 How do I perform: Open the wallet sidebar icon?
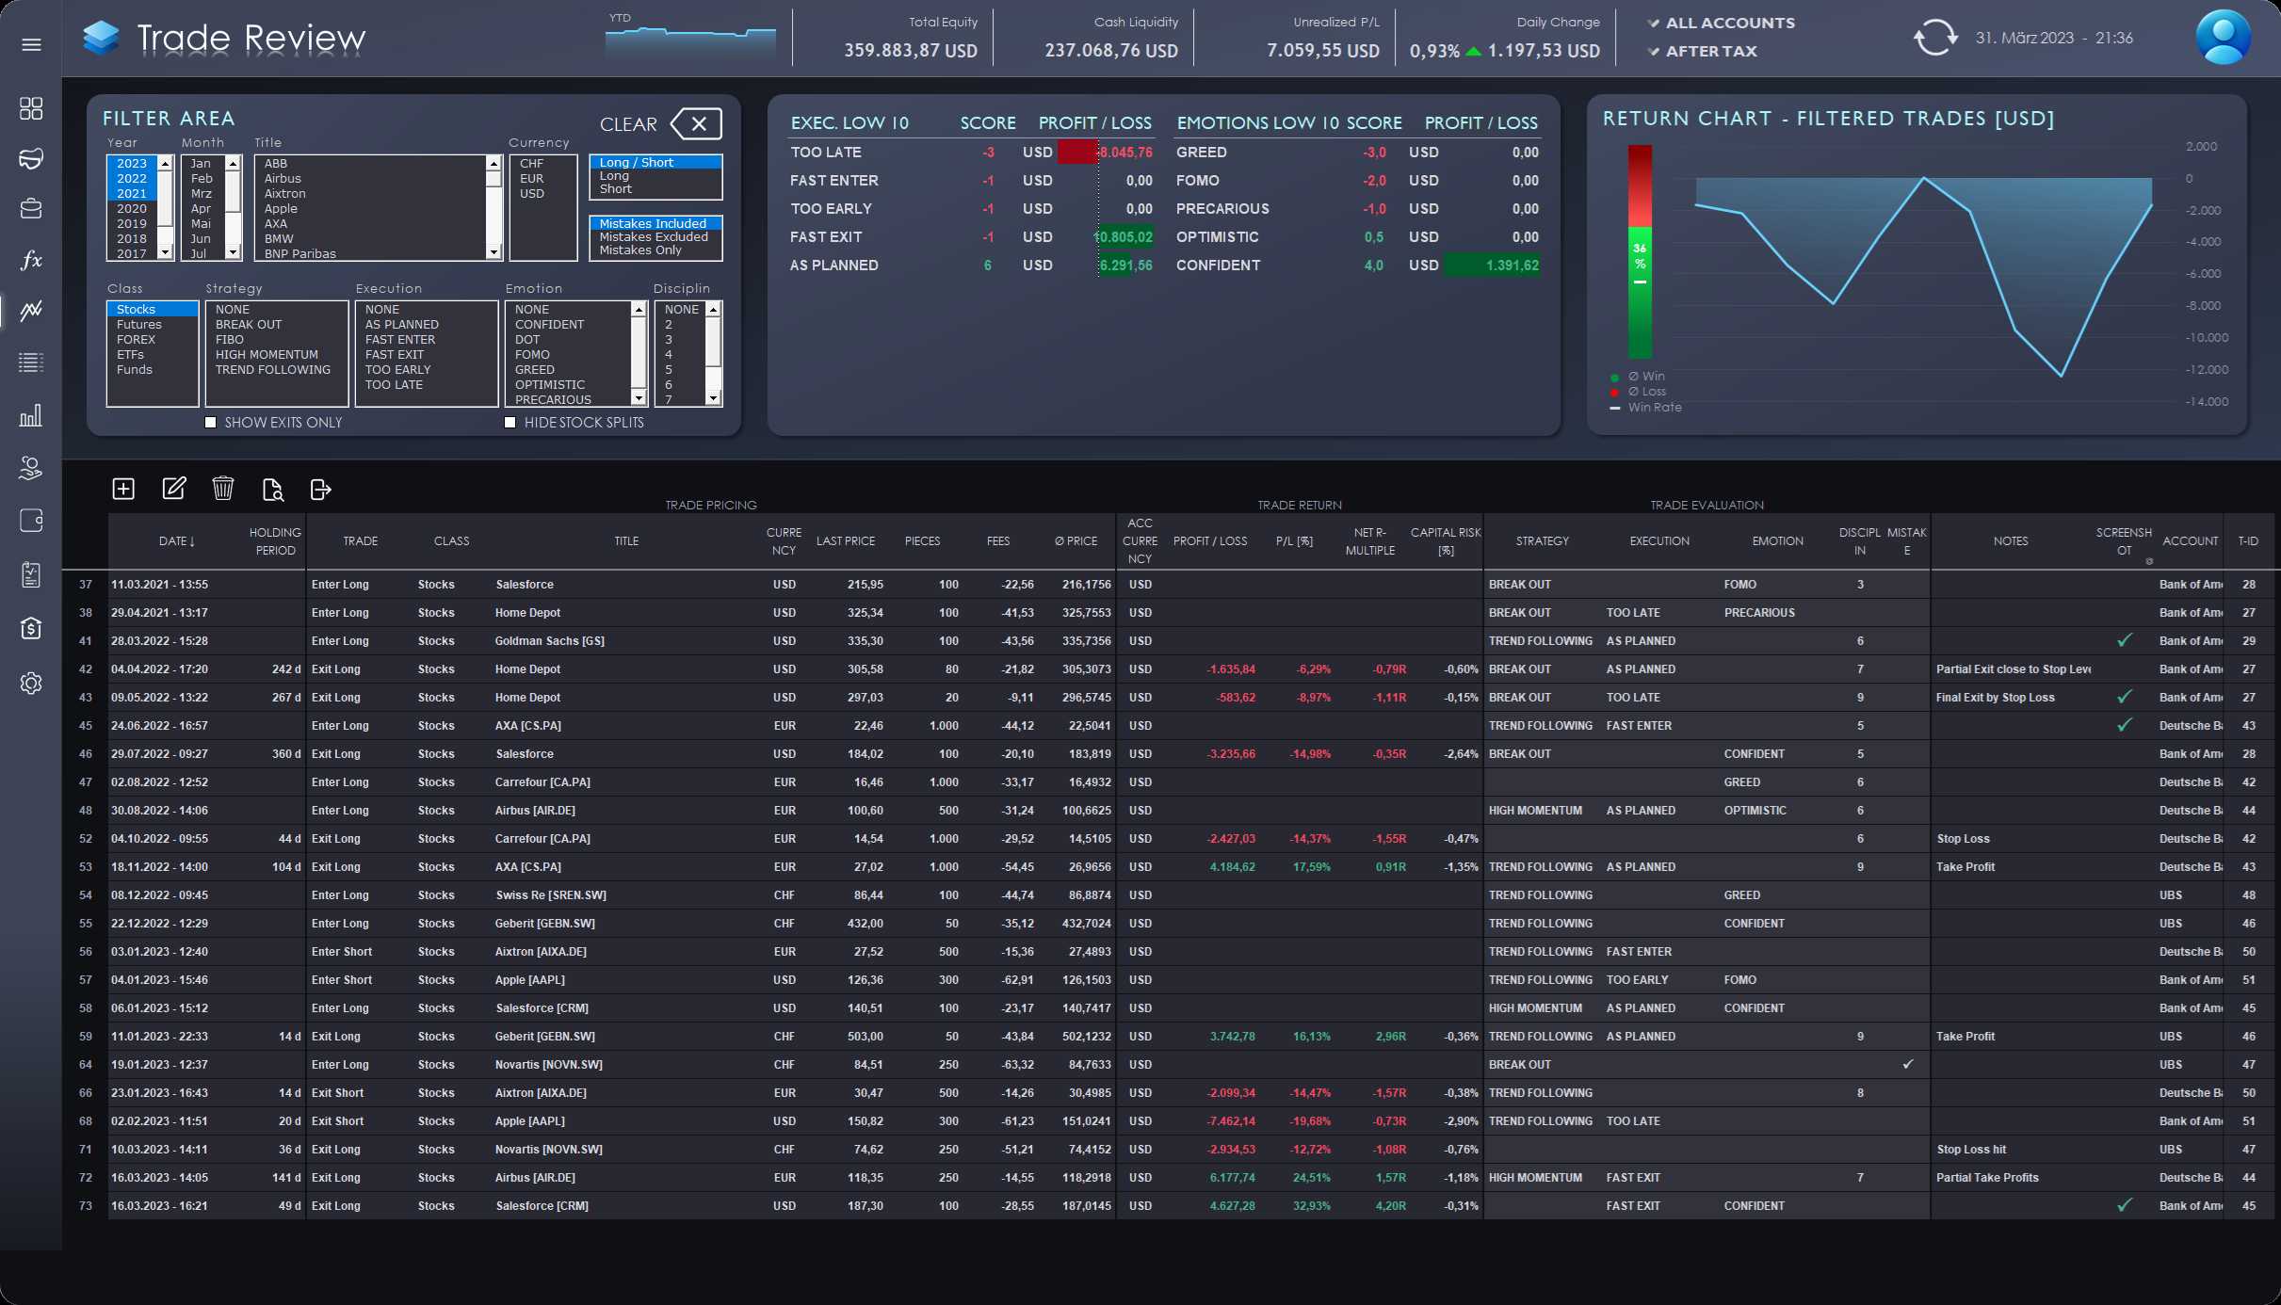click(31, 521)
